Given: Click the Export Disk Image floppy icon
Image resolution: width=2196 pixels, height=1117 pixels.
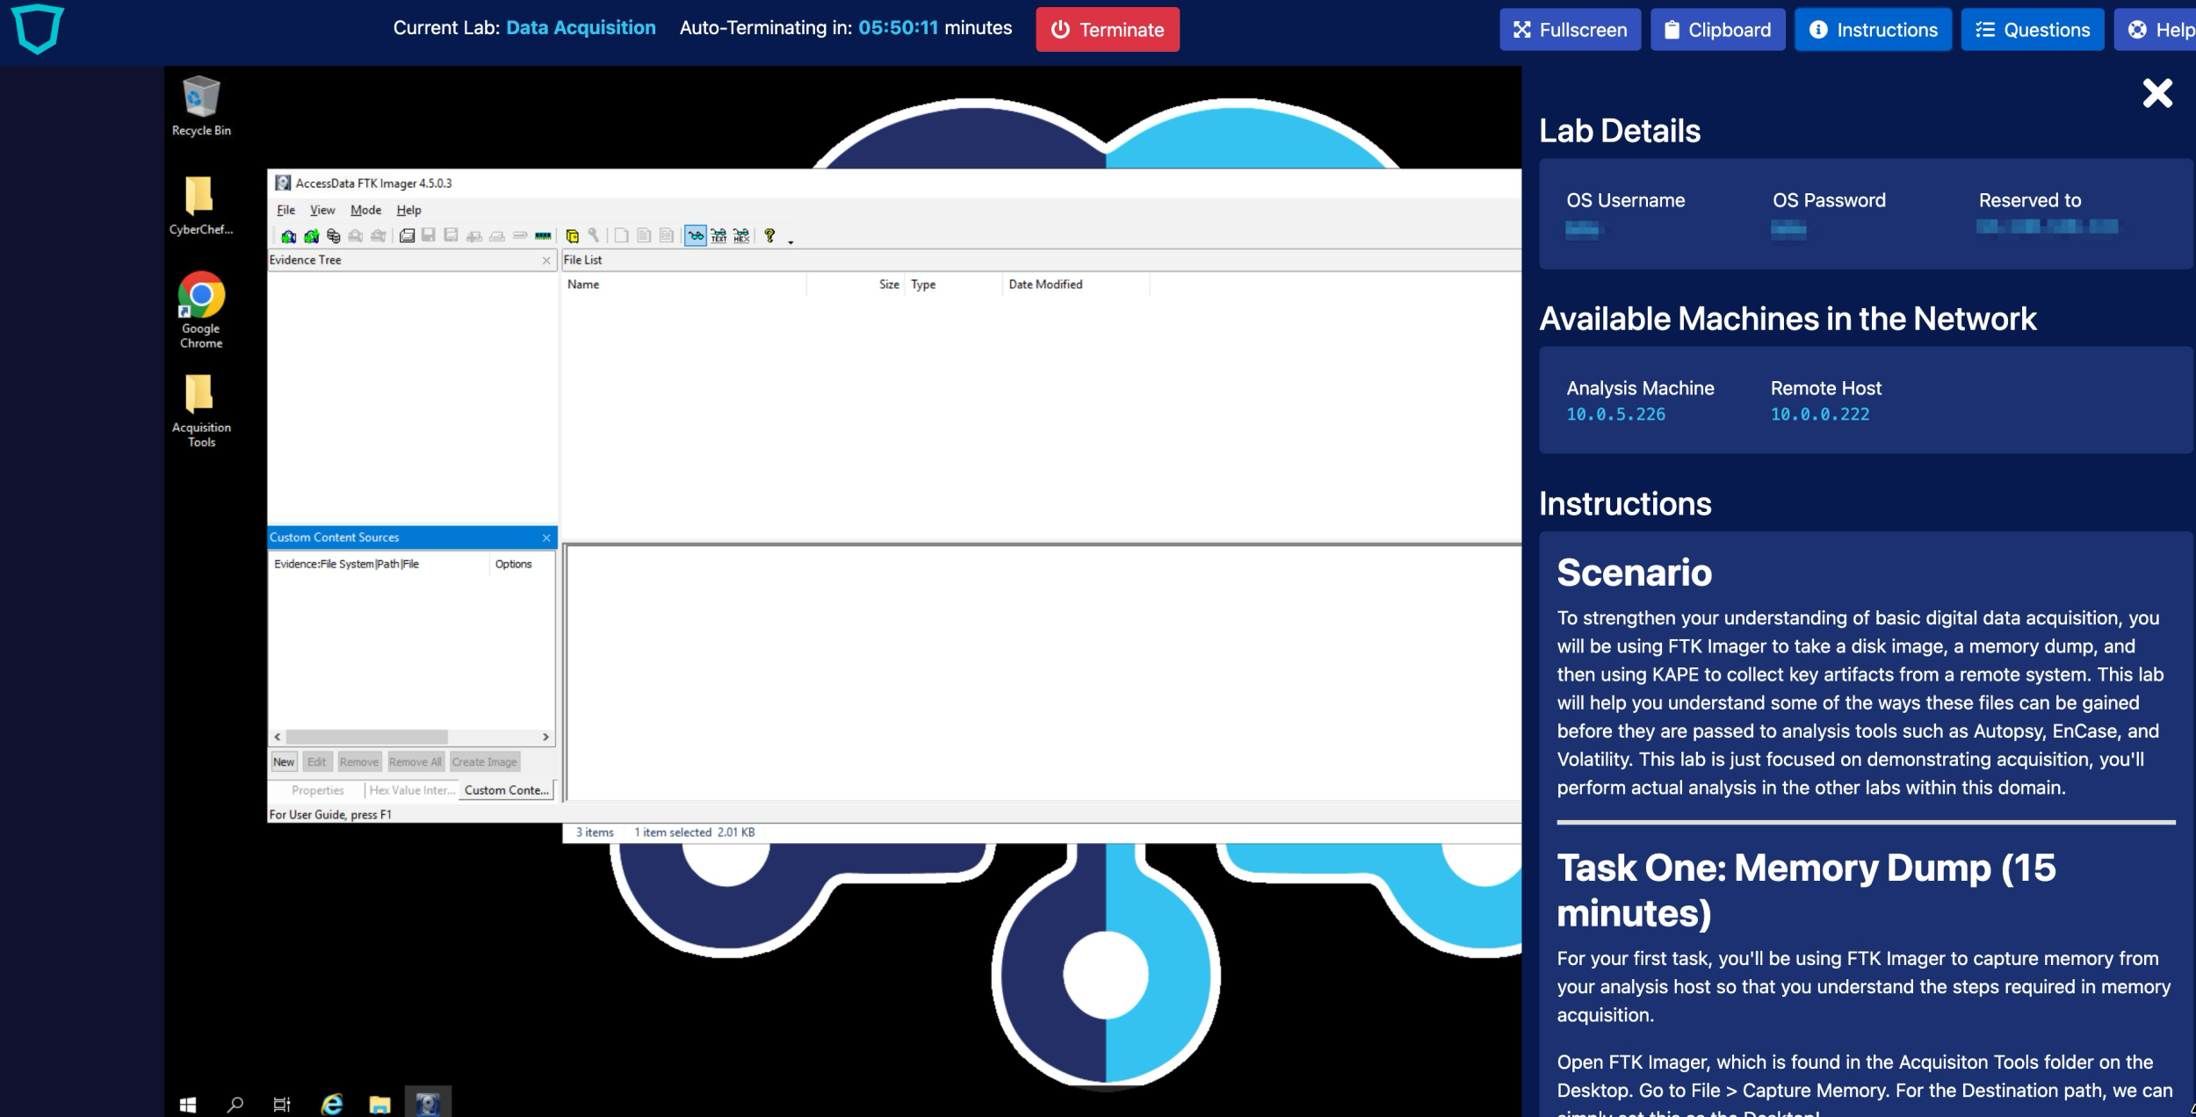Looking at the screenshot, I should tap(429, 235).
